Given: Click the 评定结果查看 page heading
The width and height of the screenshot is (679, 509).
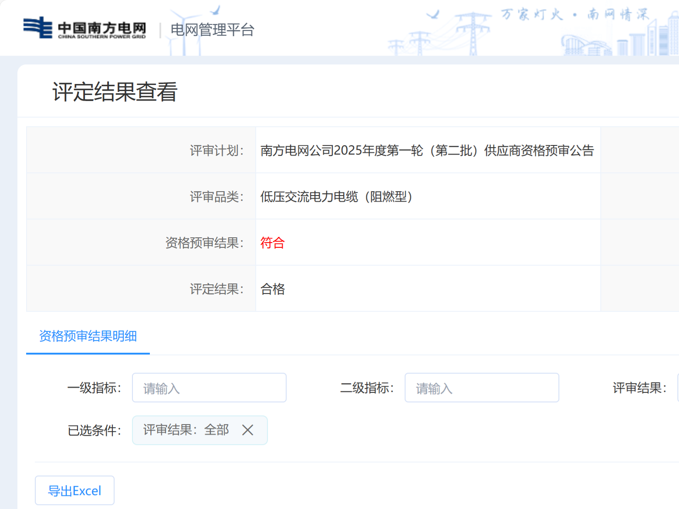Looking at the screenshot, I should (115, 92).
